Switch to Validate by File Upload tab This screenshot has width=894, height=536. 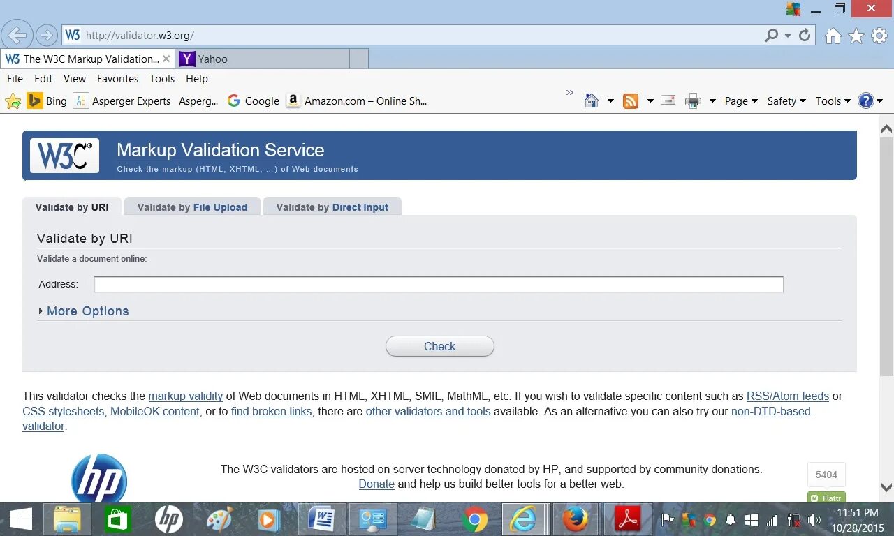click(x=192, y=207)
